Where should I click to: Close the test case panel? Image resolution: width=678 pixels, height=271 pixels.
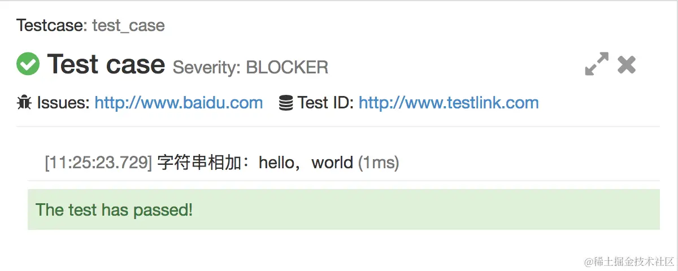tap(627, 65)
